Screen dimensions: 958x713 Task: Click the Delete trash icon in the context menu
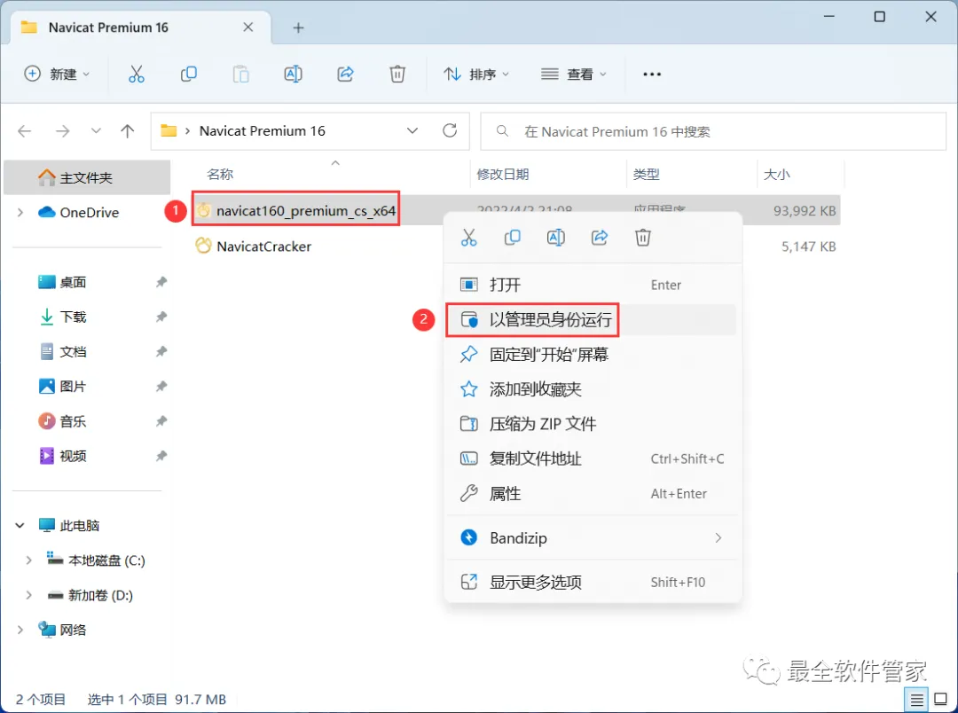[x=643, y=238]
